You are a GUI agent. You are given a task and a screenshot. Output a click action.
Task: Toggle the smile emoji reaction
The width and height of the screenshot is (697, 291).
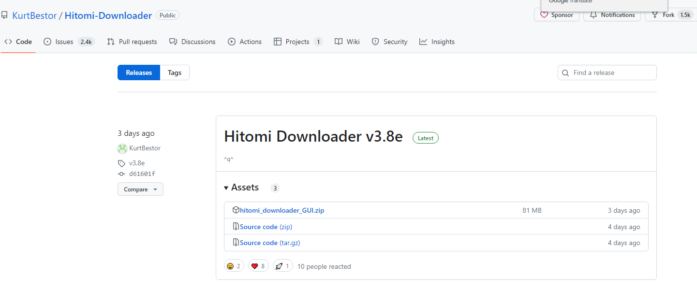click(x=234, y=266)
